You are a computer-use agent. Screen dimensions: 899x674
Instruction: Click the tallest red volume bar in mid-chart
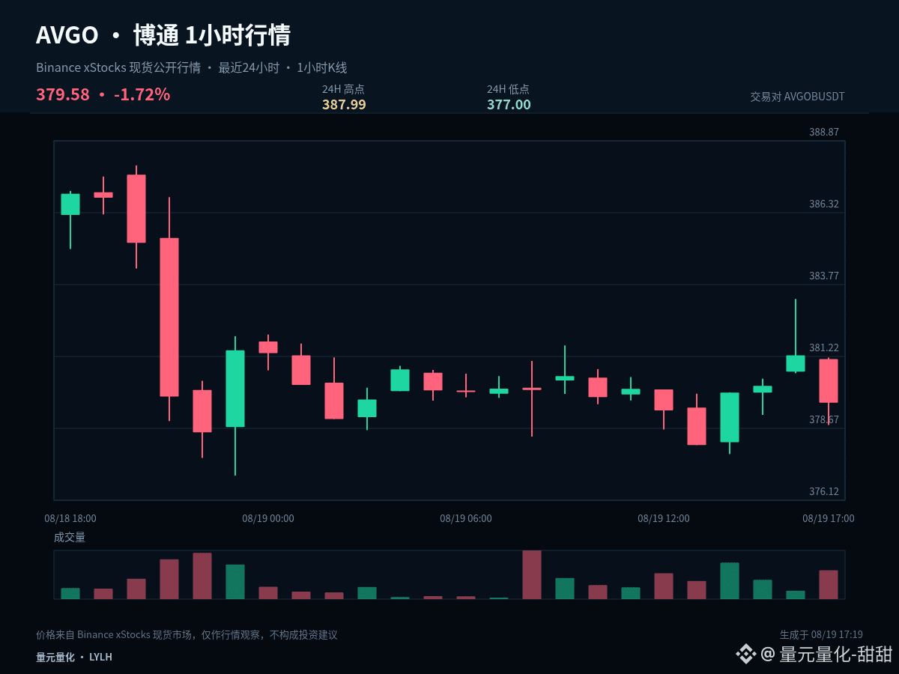(532, 574)
